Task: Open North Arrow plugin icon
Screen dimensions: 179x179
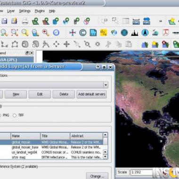Action: coord(145,33)
